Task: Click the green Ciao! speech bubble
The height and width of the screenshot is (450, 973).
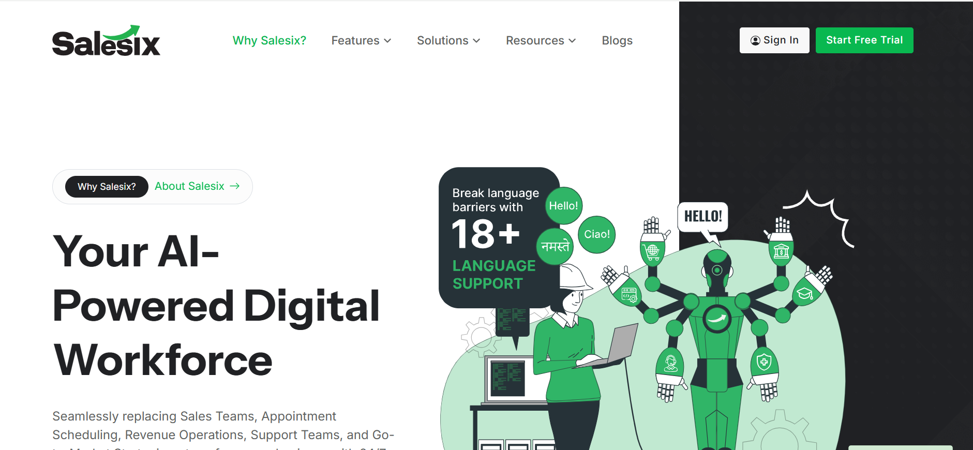Action: 597,234
